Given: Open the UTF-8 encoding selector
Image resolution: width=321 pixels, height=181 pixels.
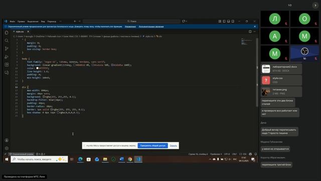Looking at the screenshot, I should [x=227, y=154].
